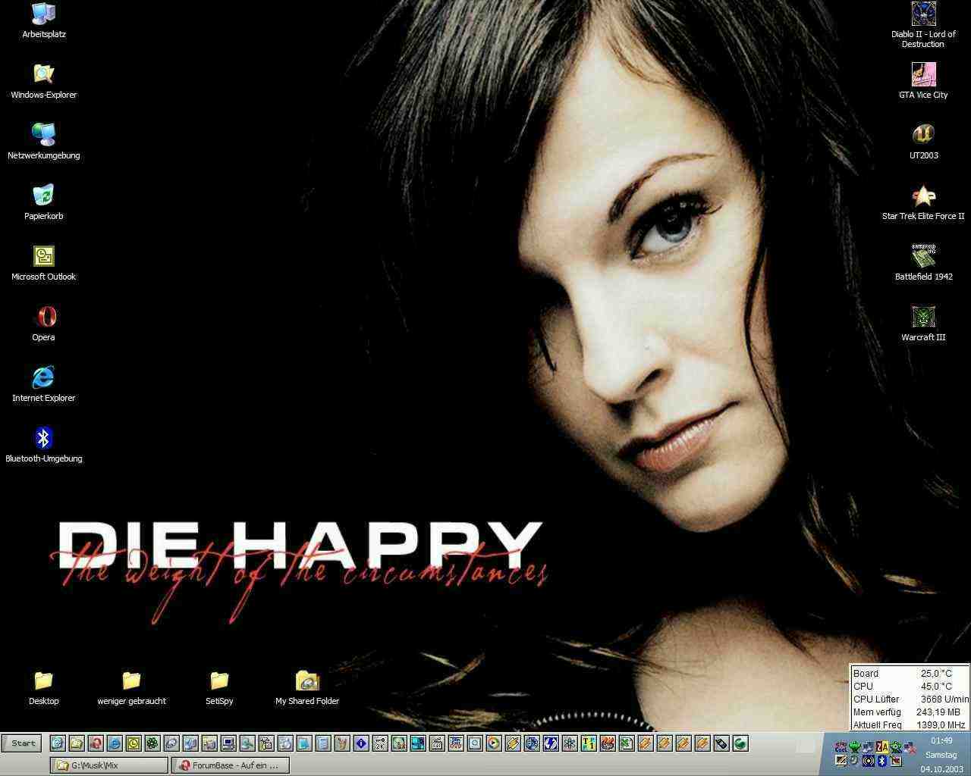Launch the Warcraft III shortcut
The height and width of the screenshot is (776, 971).
[x=923, y=324]
